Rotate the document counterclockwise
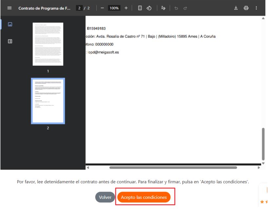Viewport: 269px width, 209px height. (x=148, y=8)
